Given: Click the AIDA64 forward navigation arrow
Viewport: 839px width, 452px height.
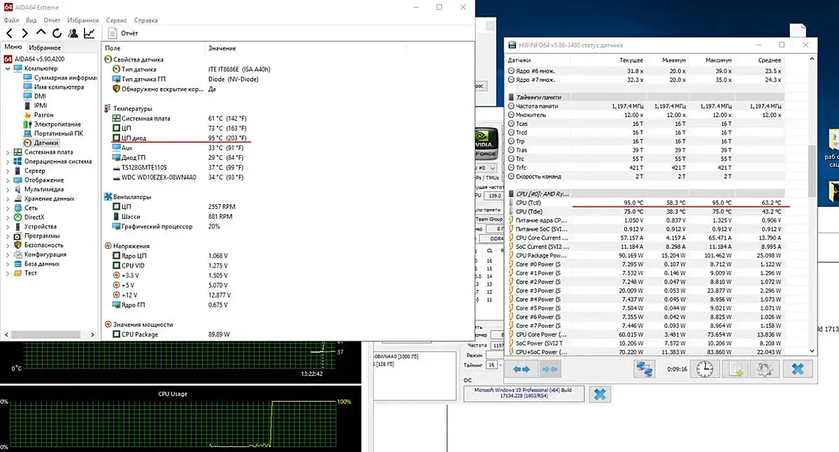Looking at the screenshot, I should [25, 33].
